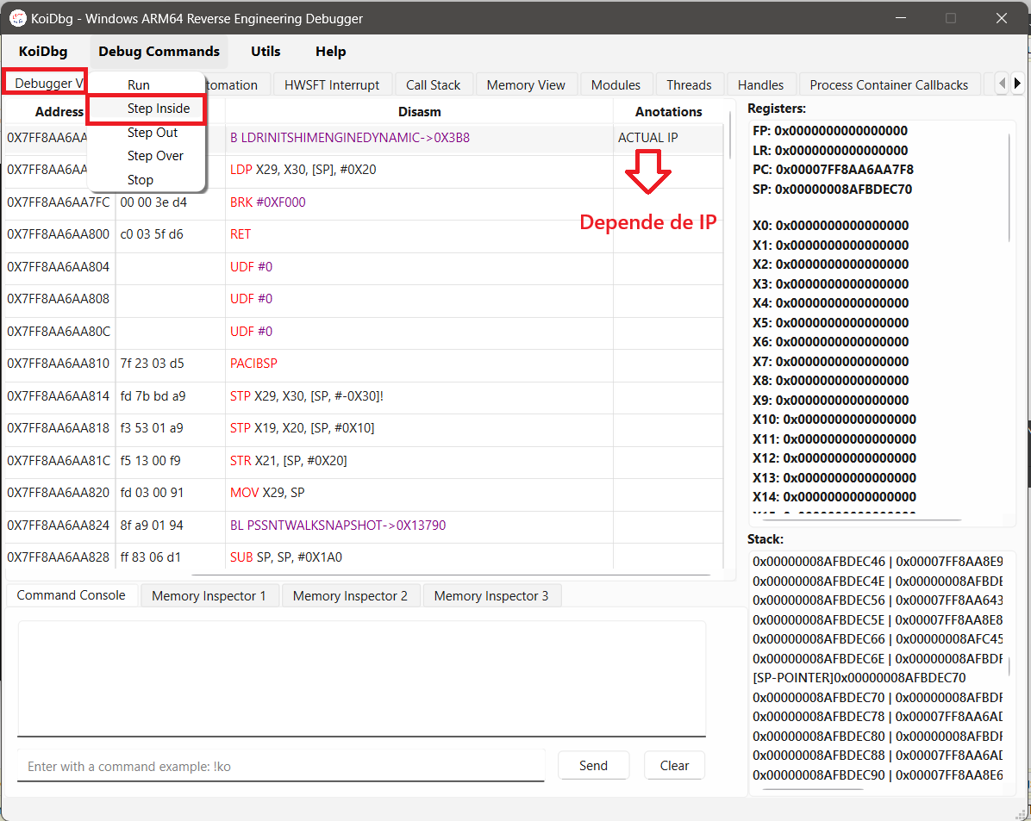Select the PACIBSP instruction row
Screen dimensions: 1031x821
pos(364,364)
